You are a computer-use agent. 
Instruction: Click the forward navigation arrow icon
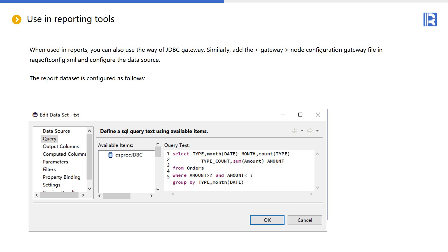[310, 131]
